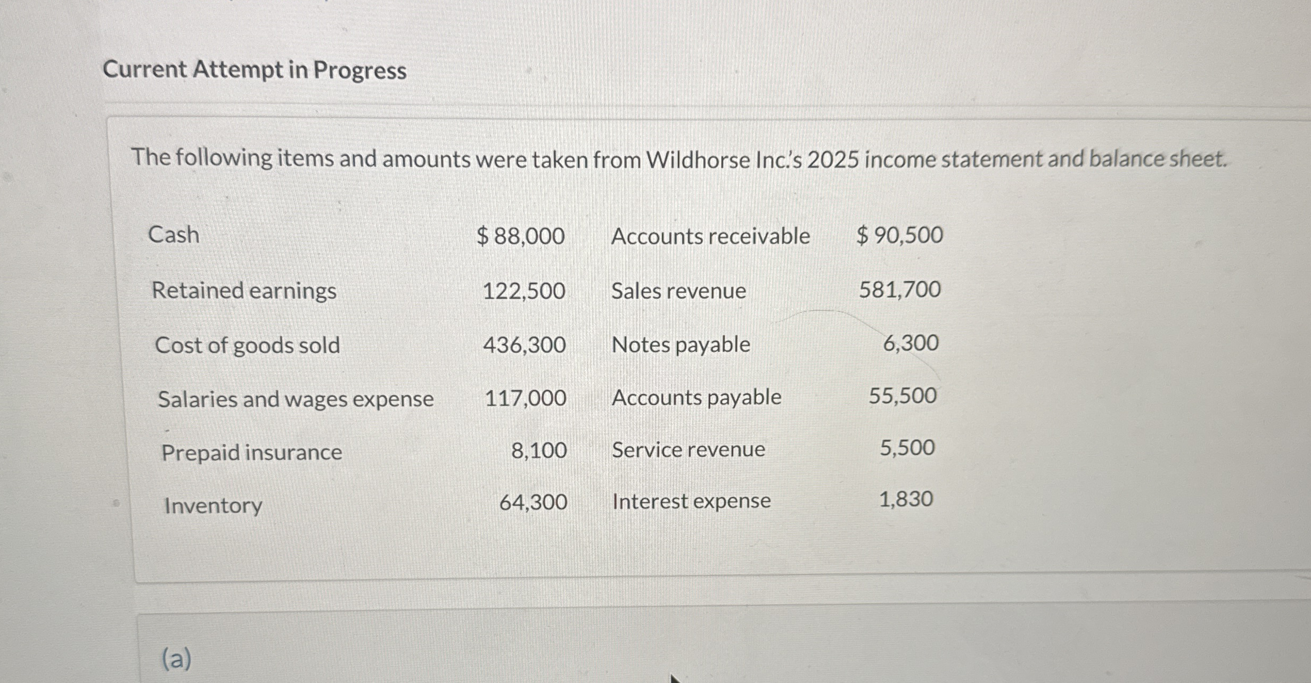Click the Accounts payable label
This screenshot has height=683, width=1311.
pos(697,398)
